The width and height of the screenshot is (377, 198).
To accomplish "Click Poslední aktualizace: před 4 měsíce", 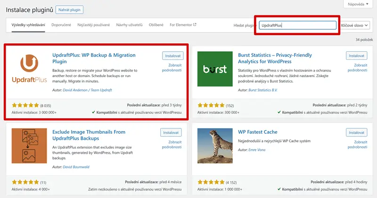I will (x=154, y=182).
